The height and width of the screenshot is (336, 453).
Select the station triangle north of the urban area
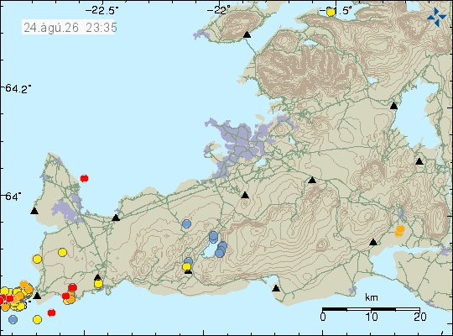coord(247,34)
